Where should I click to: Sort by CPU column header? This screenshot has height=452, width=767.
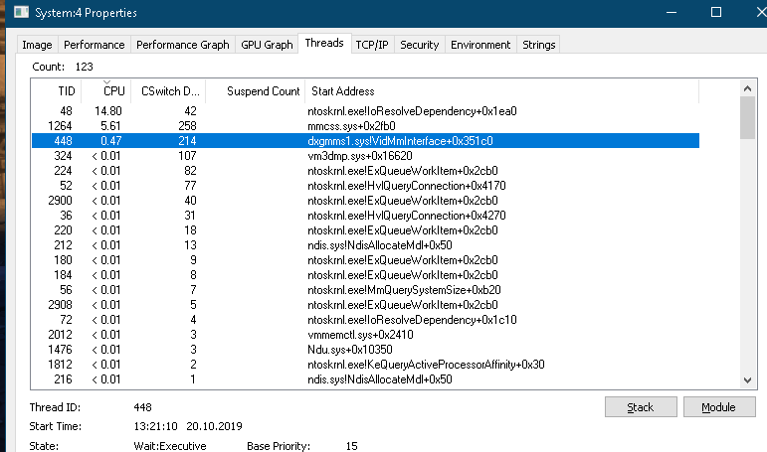point(106,91)
